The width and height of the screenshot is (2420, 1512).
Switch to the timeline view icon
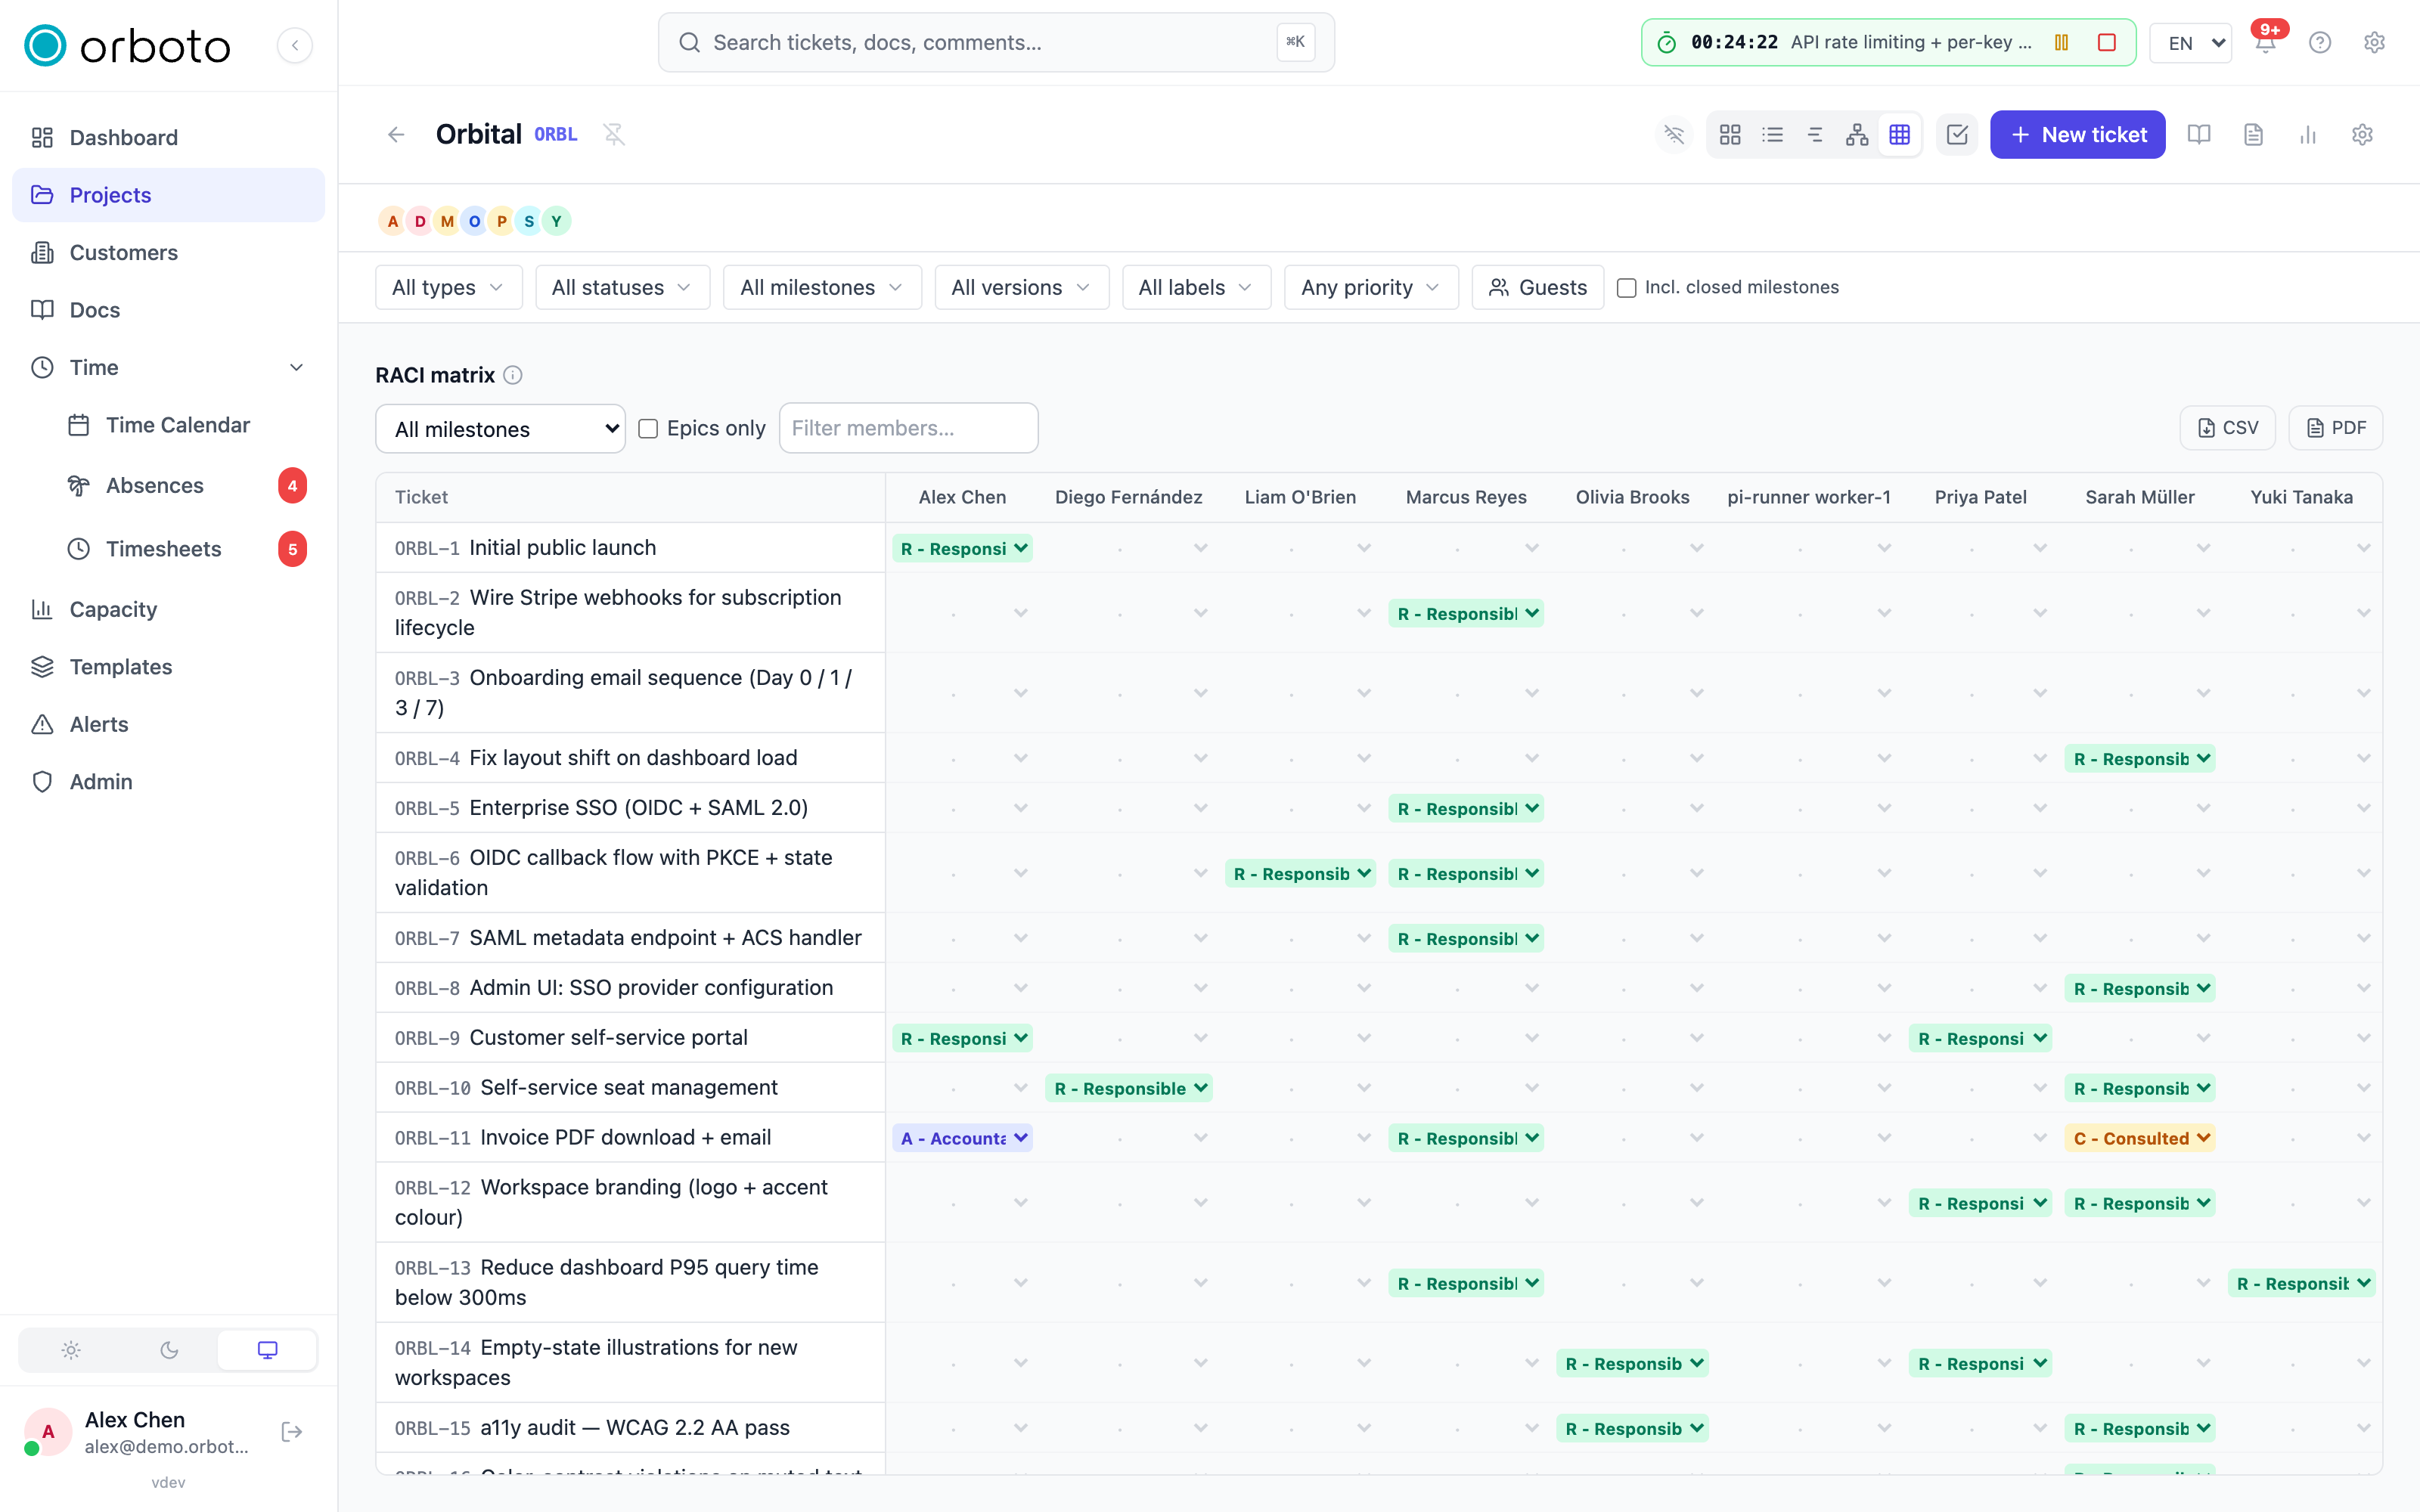[1815, 134]
